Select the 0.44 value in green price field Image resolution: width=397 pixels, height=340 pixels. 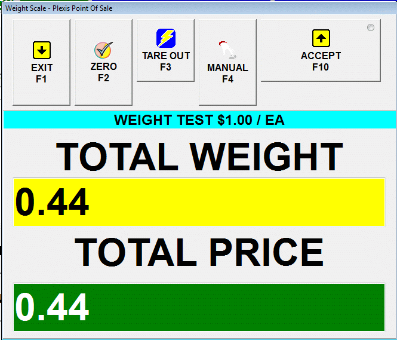point(53,307)
